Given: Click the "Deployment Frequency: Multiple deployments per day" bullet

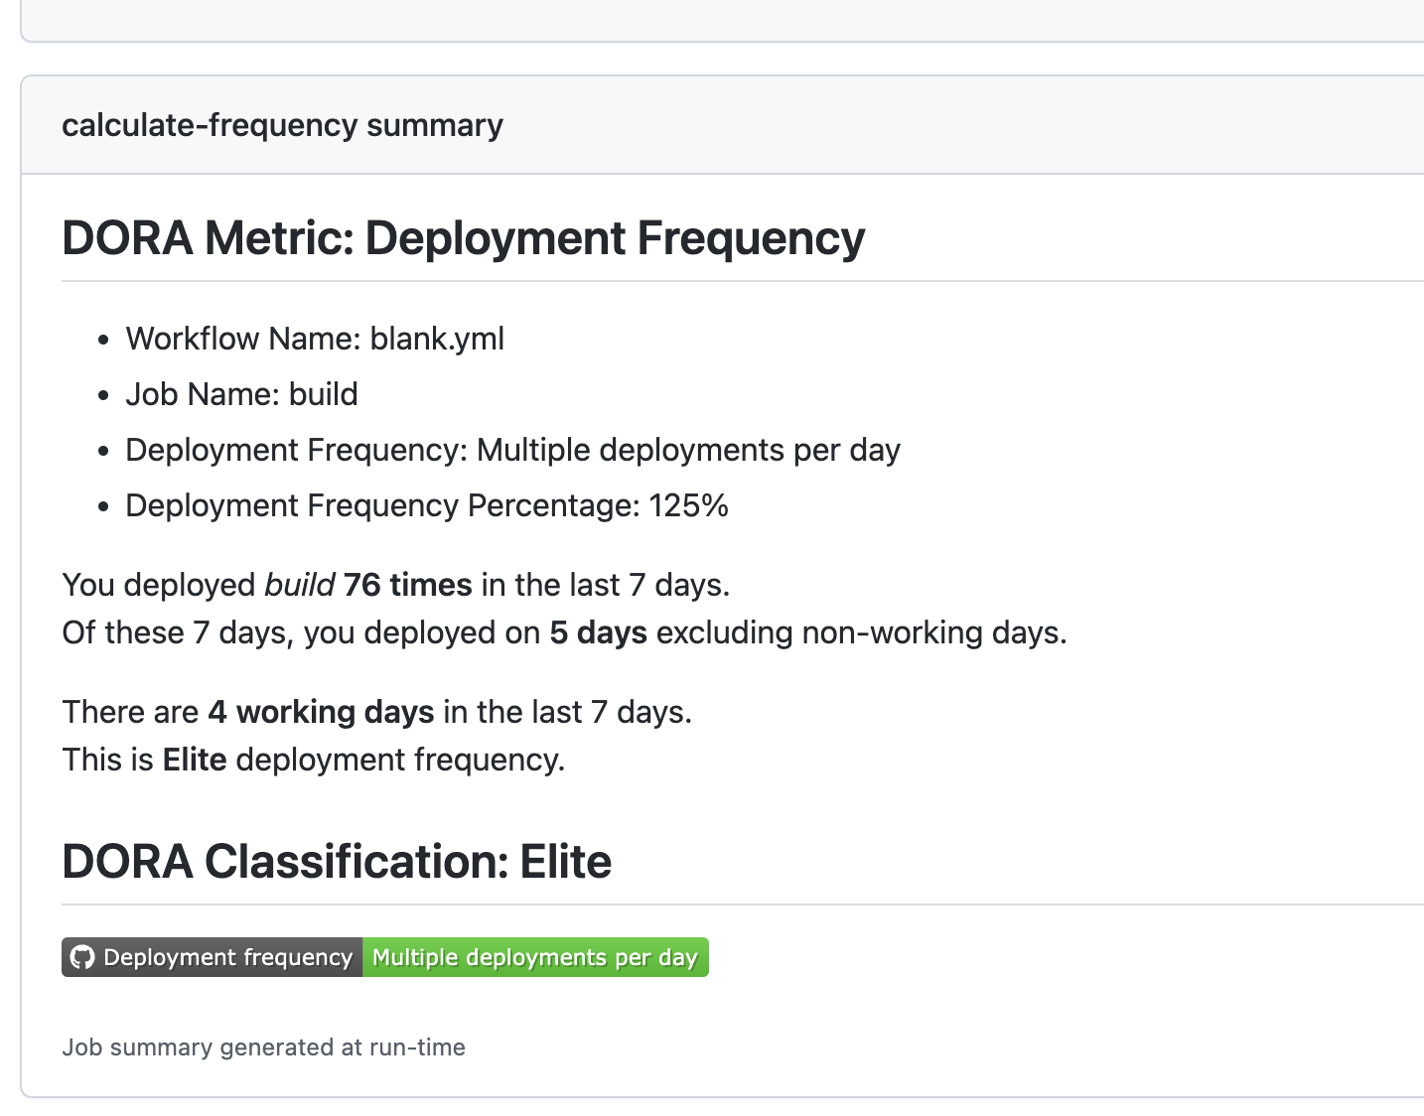Looking at the screenshot, I should point(512,450).
